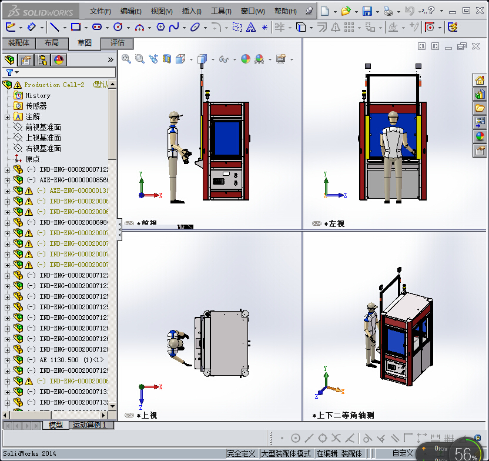Select the 前视基准面 plane
This screenshot has width=489, height=461.
(x=43, y=127)
